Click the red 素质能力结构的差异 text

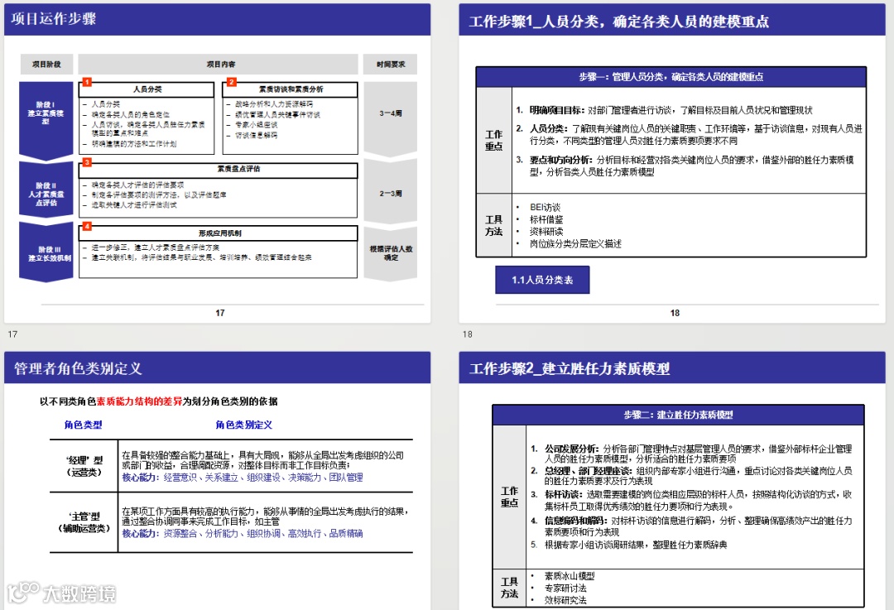point(139,401)
